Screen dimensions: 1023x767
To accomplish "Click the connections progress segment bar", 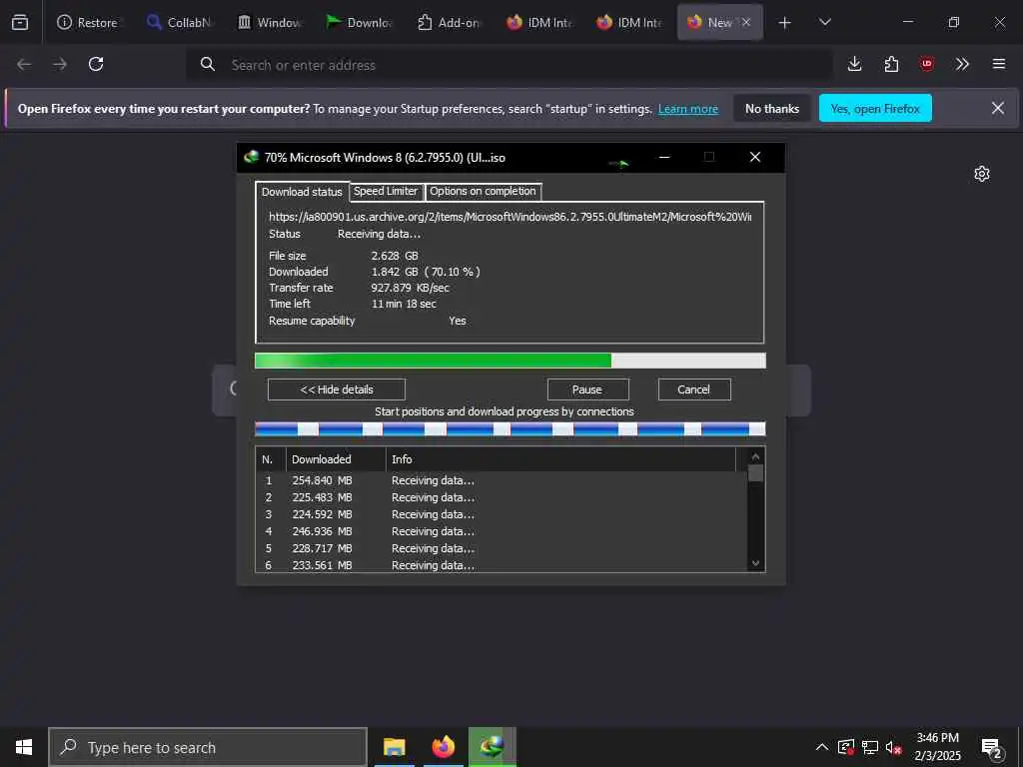I will click(x=511, y=429).
